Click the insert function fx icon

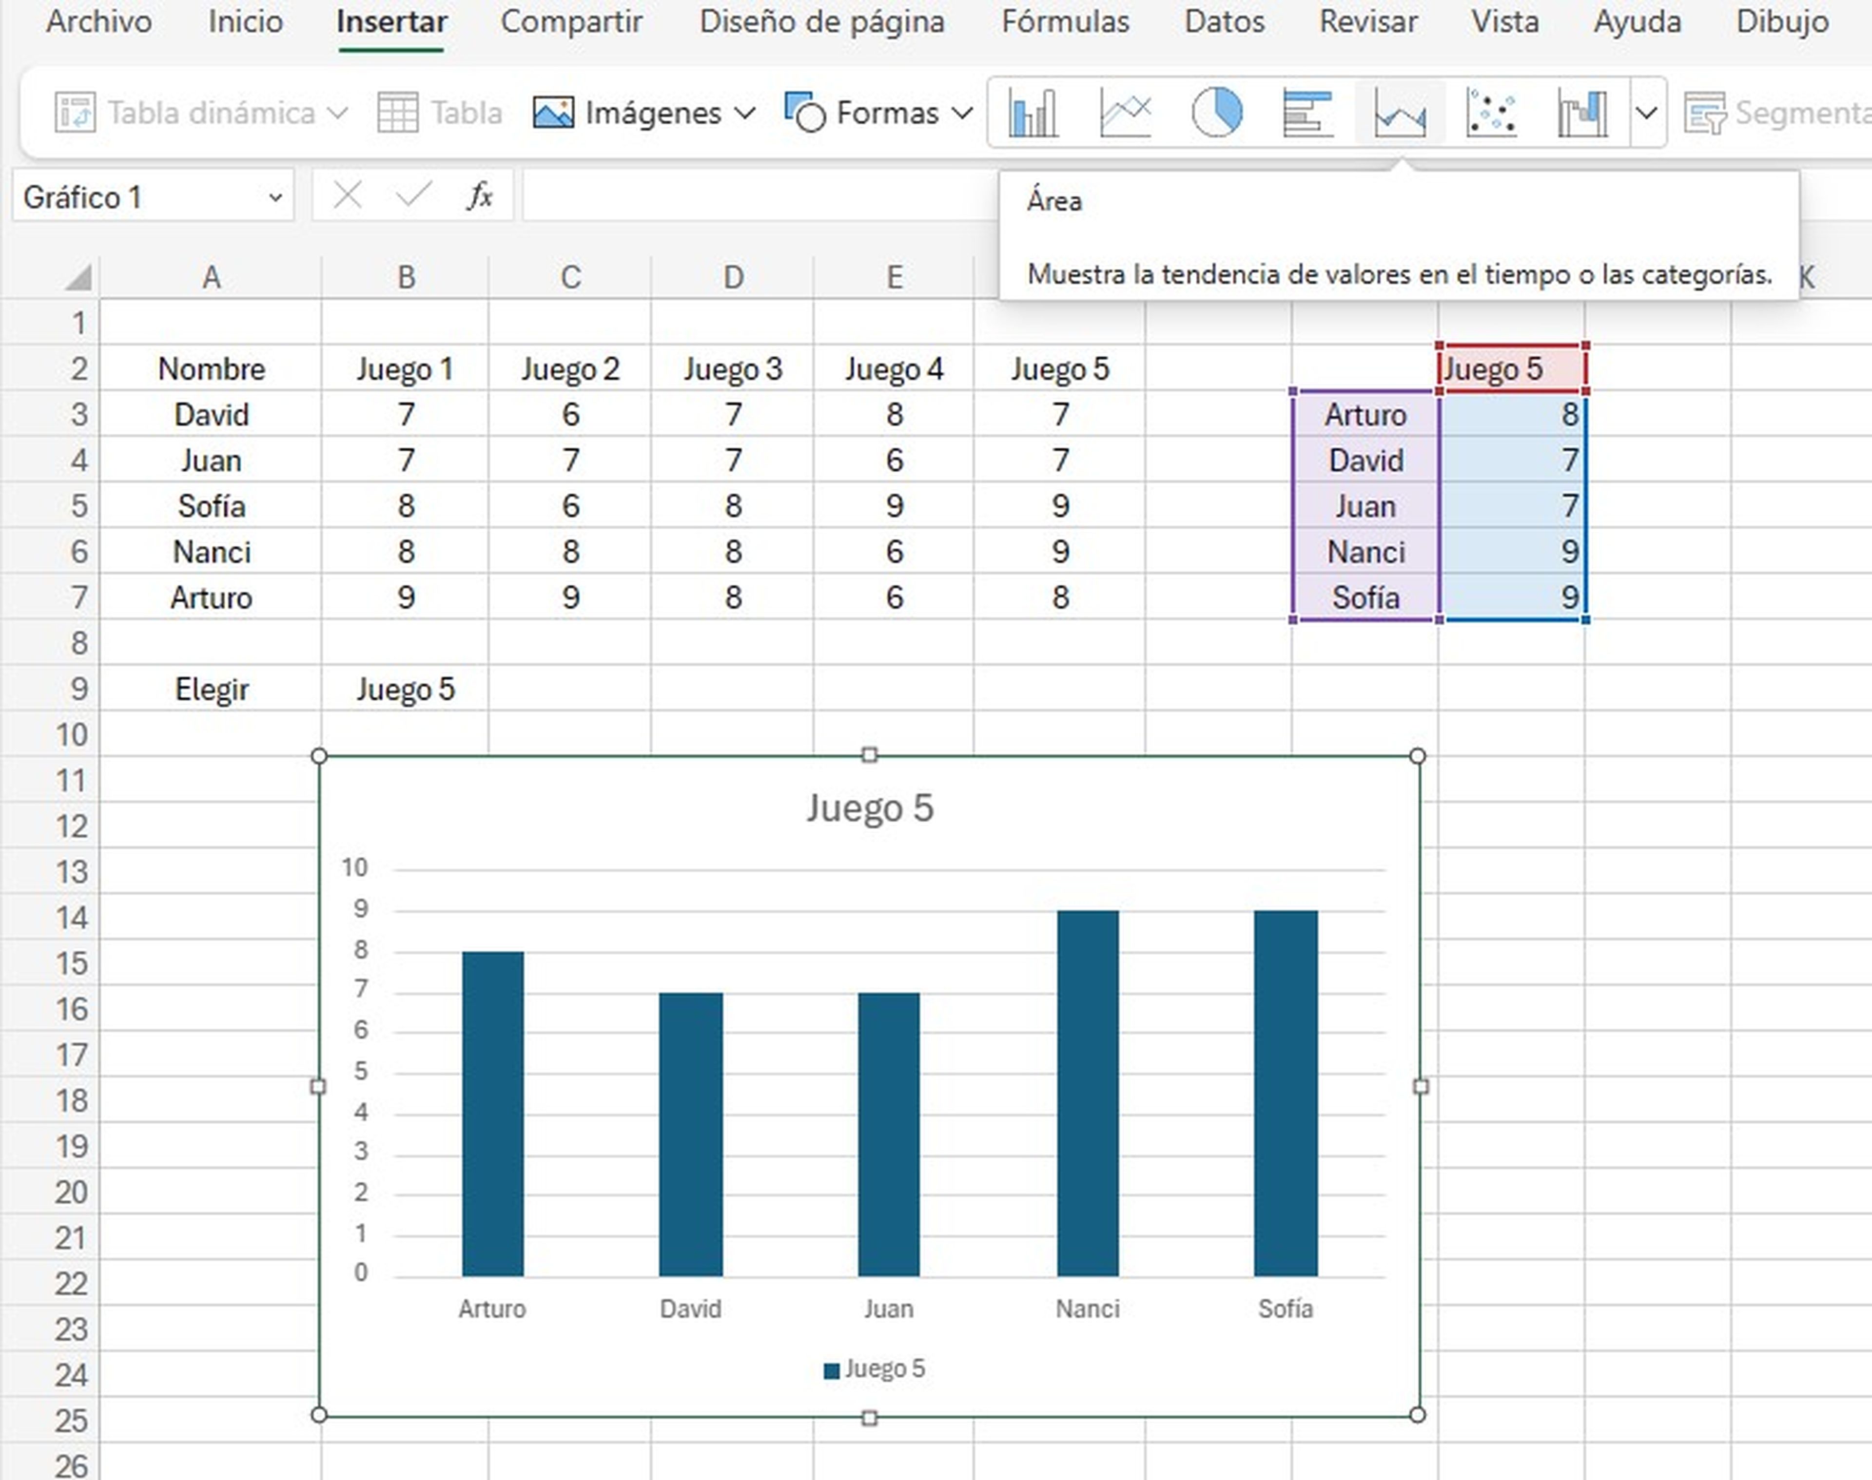tap(479, 197)
